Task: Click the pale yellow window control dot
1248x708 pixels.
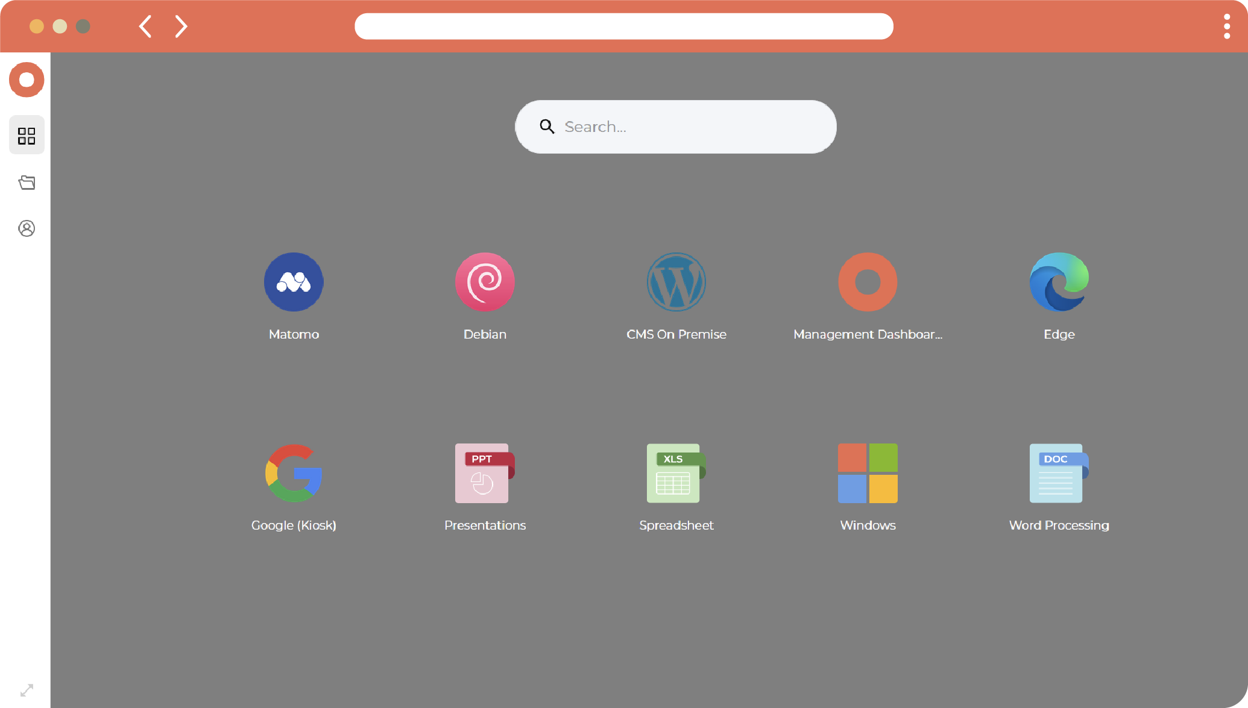Action: 60,27
